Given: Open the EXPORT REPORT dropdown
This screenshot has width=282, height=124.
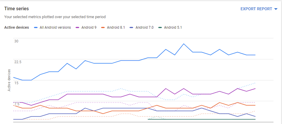Looking at the screenshot, I should pyautogui.click(x=259, y=9).
